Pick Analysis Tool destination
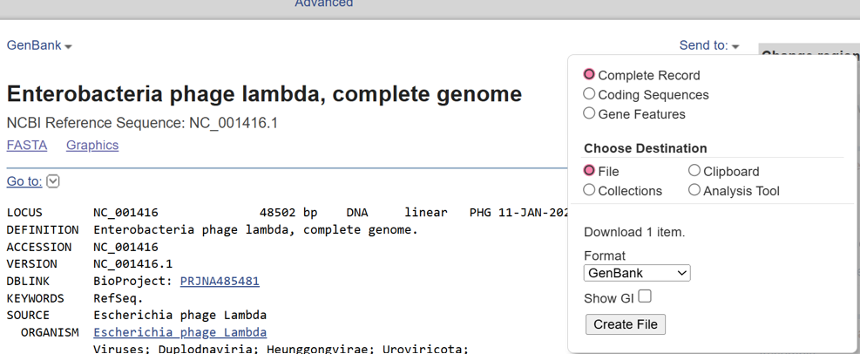This screenshot has height=354, width=860. [x=694, y=190]
